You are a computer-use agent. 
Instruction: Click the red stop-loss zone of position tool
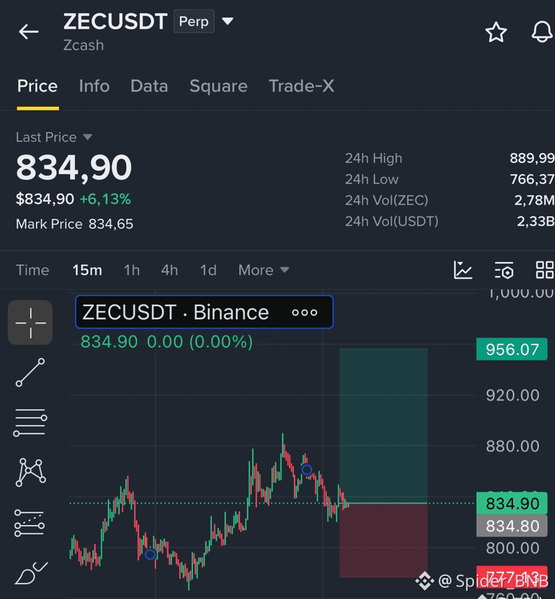click(384, 540)
